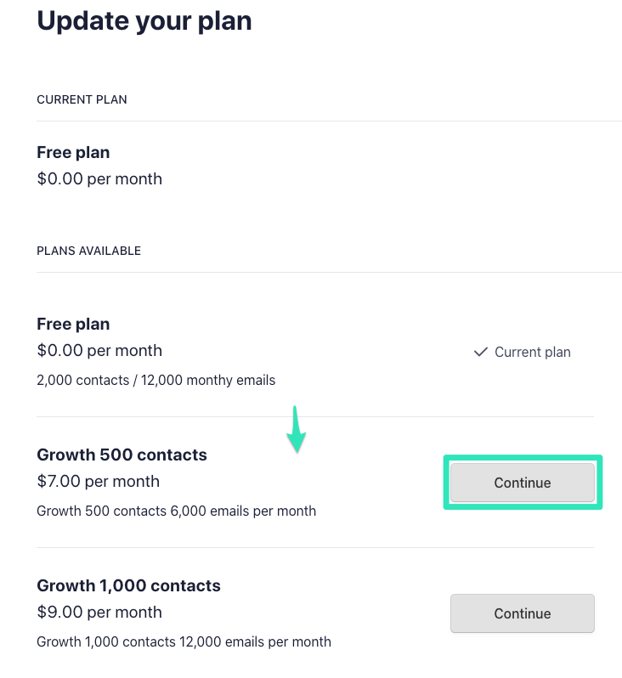Click the "Update your plan" page heading
Viewport: 622px width, 678px height.
(x=144, y=21)
